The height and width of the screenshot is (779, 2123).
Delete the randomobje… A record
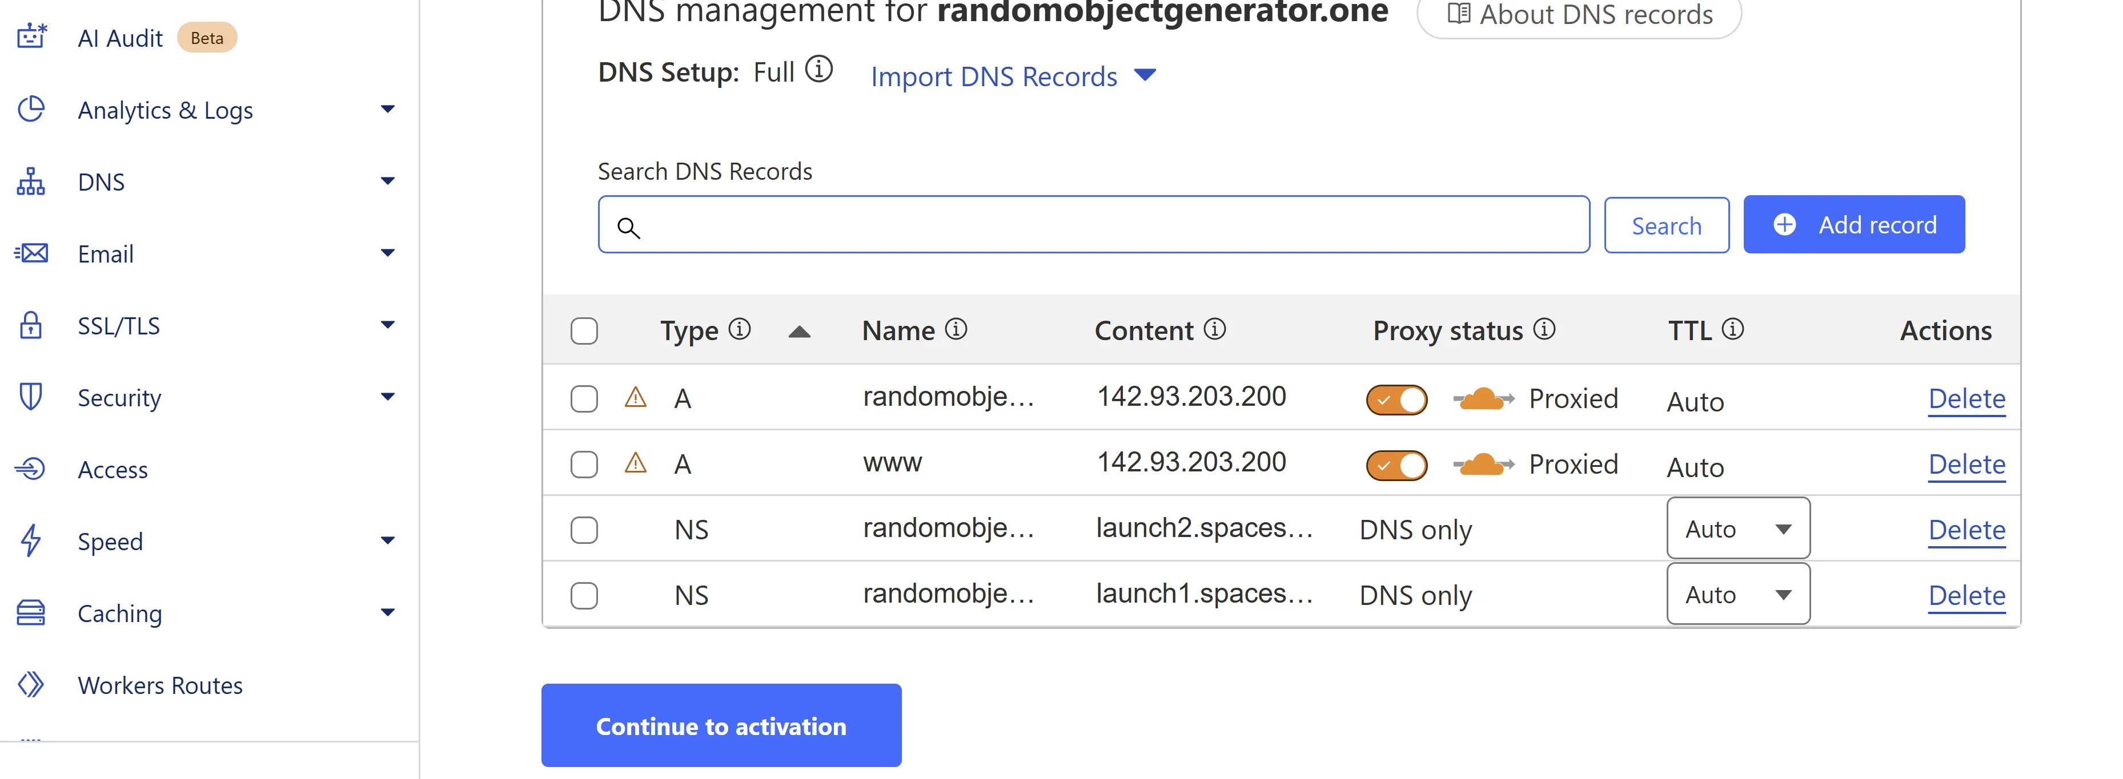pos(1967,398)
